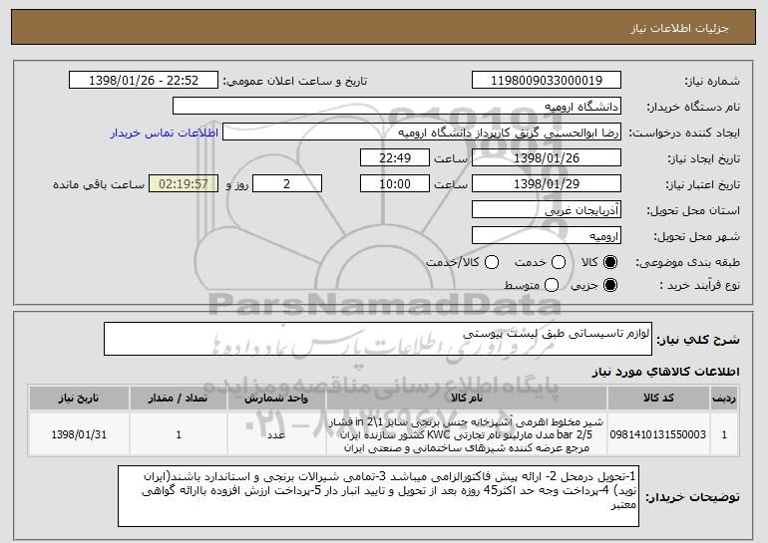
Task: Click the ردیف column header
Action: (724, 399)
